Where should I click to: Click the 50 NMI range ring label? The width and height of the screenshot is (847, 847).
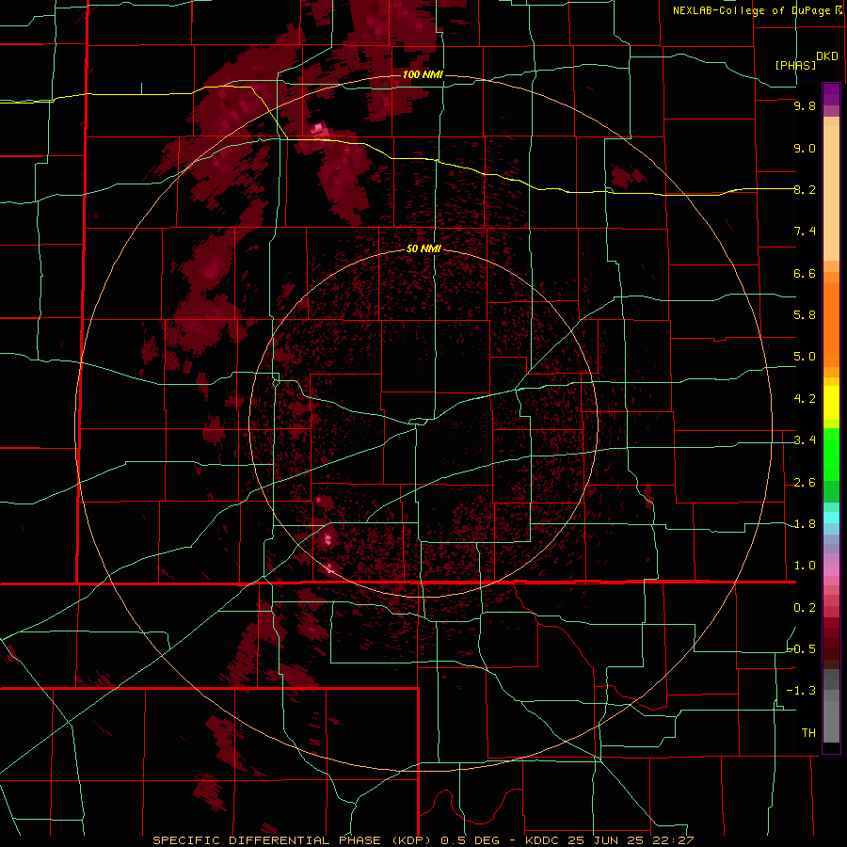coord(423,248)
